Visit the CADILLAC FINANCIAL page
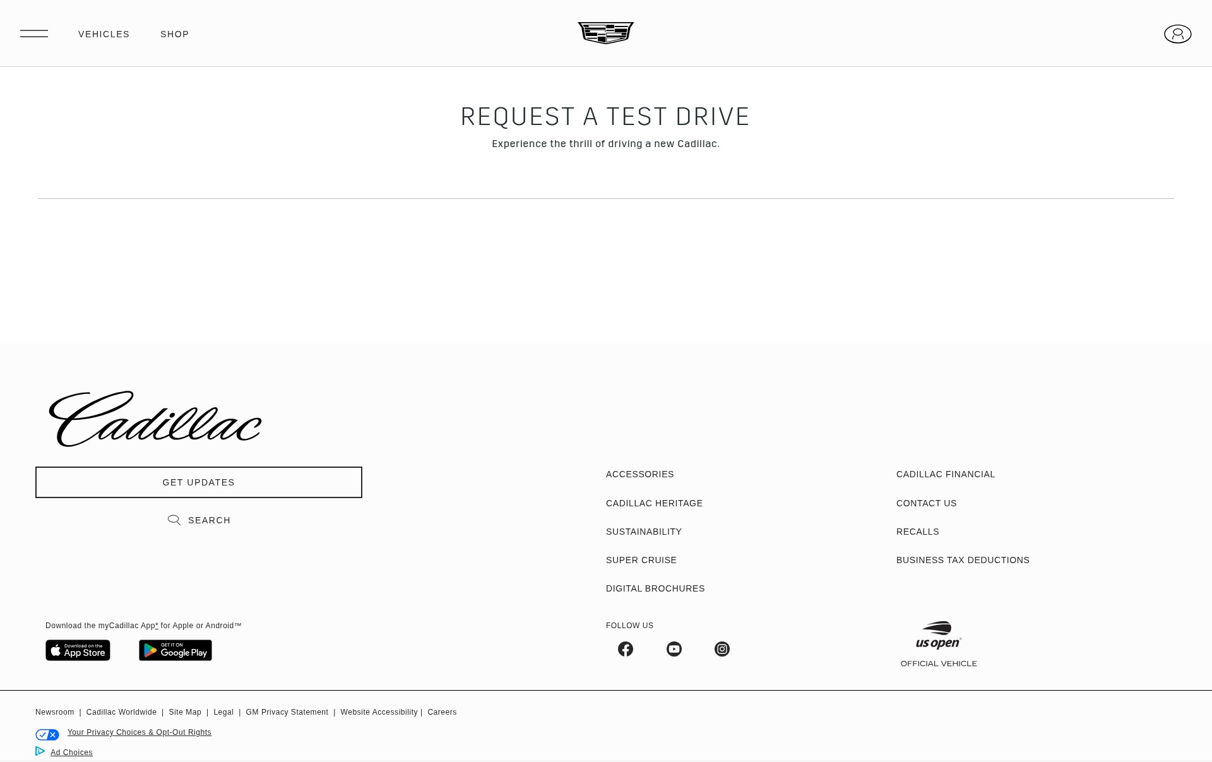Screen dimensions: 1212x762 pos(945,474)
